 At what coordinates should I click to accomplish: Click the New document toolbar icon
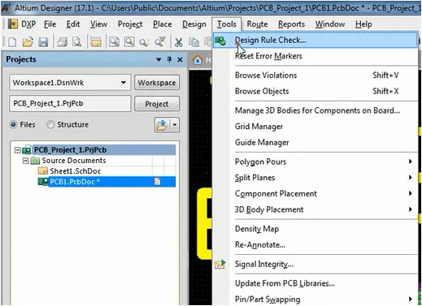pos(12,42)
